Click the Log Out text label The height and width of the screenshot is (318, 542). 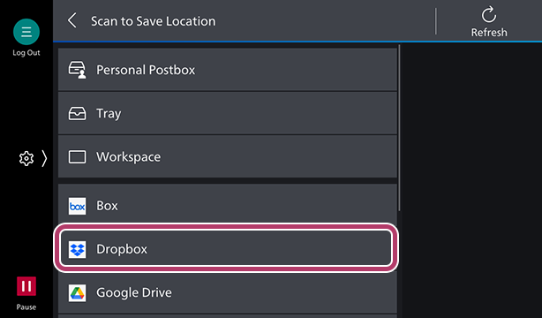(26, 53)
